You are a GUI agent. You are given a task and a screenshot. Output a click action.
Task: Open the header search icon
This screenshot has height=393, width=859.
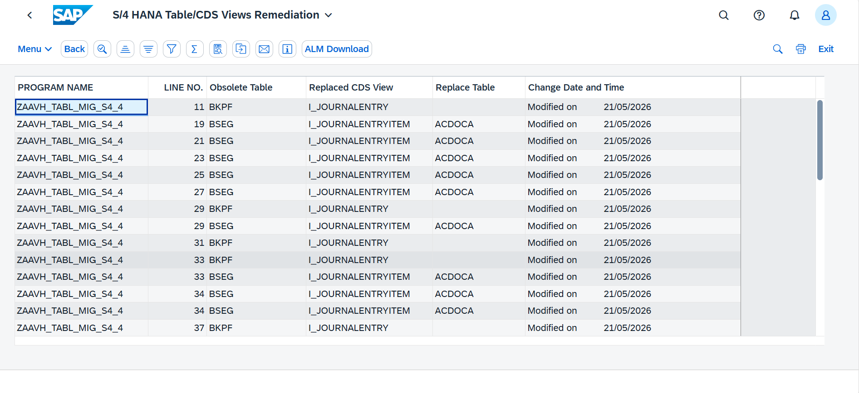click(x=724, y=15)
